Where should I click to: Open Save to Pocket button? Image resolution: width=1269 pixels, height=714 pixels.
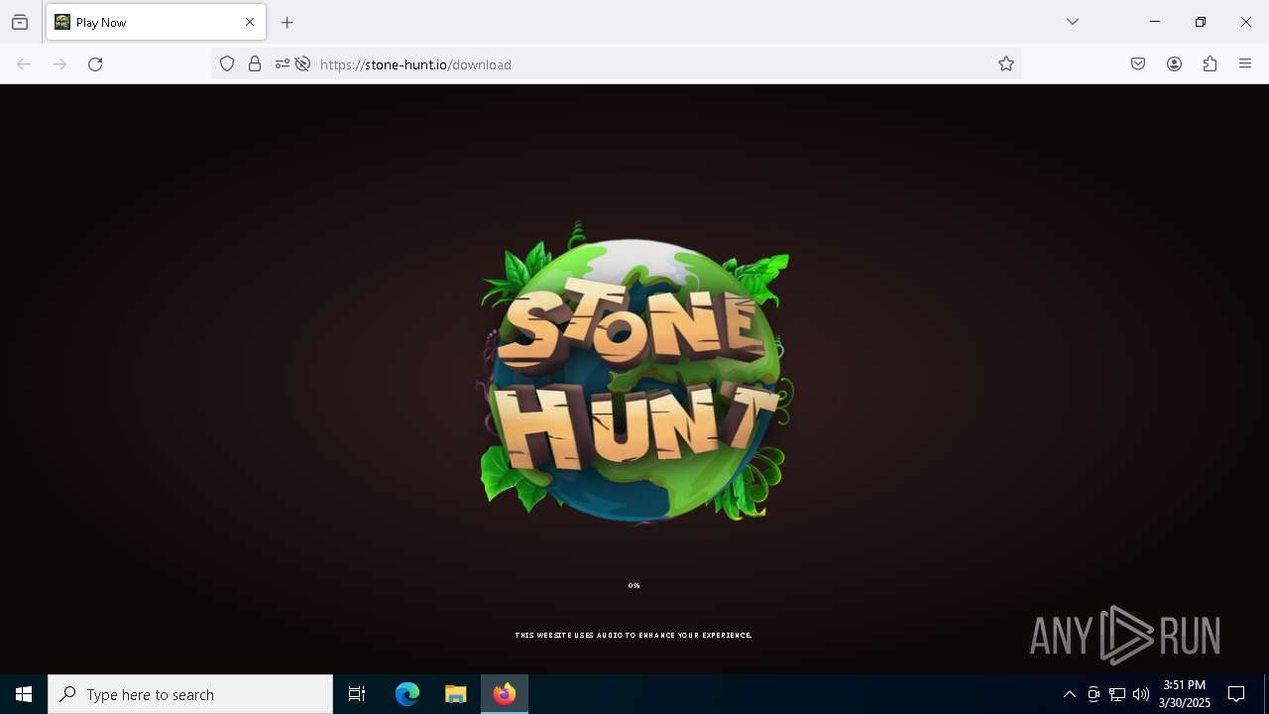1138,64
